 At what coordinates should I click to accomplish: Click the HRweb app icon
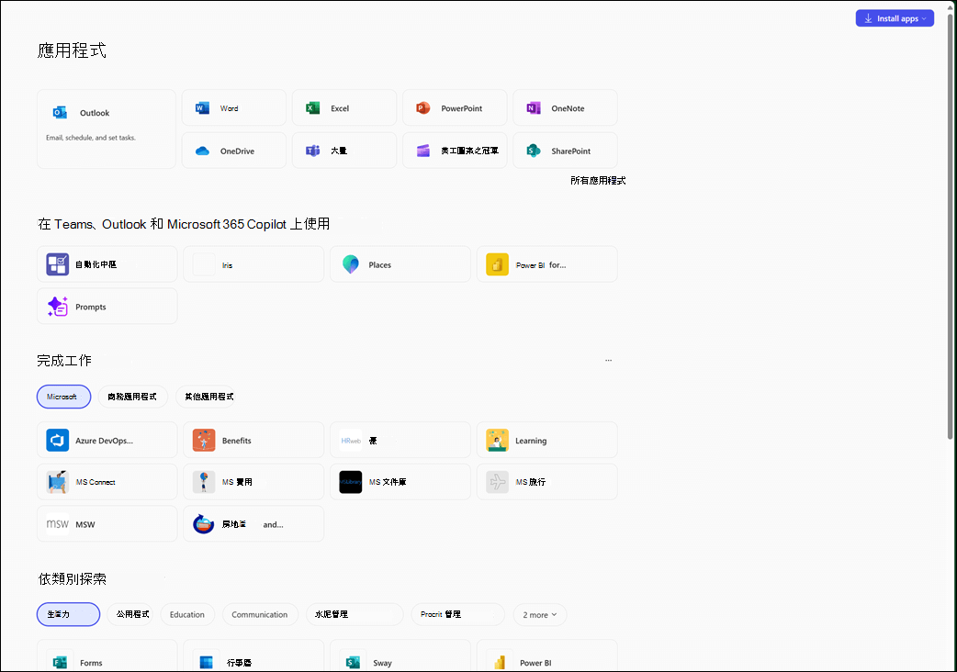click(x=351, y=441)
